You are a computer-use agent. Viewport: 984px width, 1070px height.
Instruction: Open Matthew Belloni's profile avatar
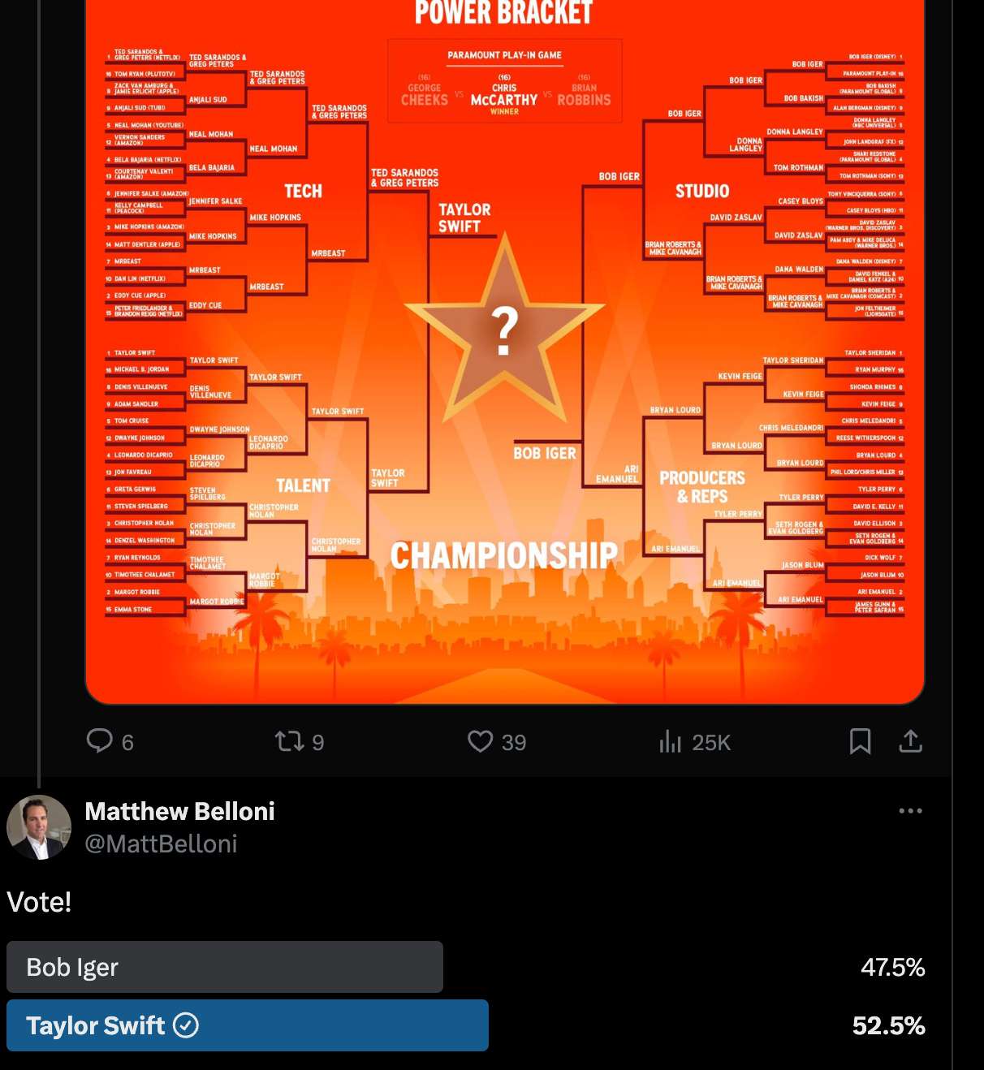tap(39, 827)
